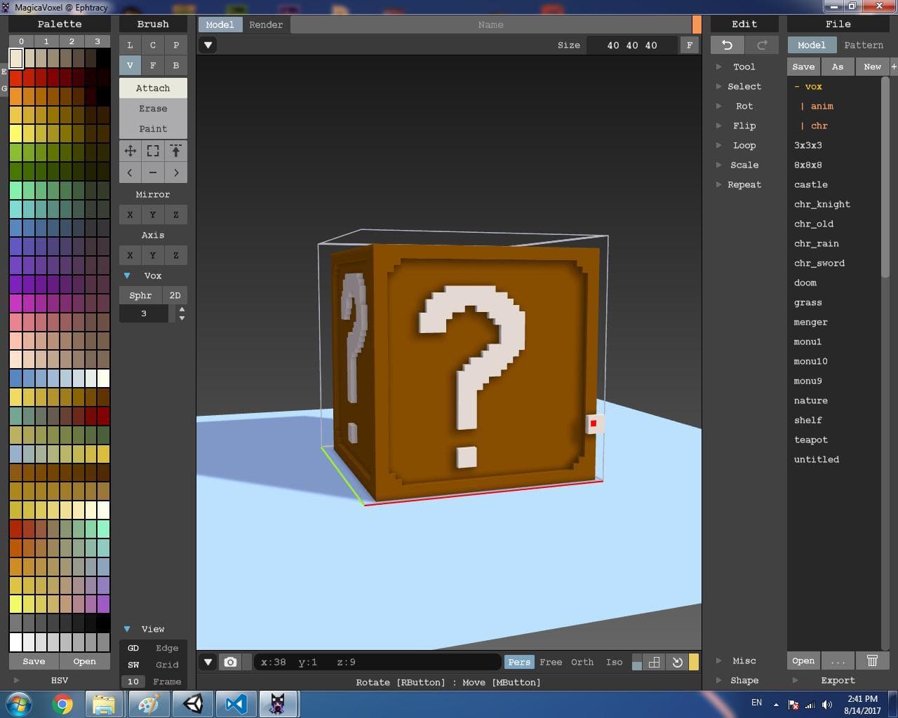
Task: Select the B (Box) brush mode
Action: click(176, 65)
